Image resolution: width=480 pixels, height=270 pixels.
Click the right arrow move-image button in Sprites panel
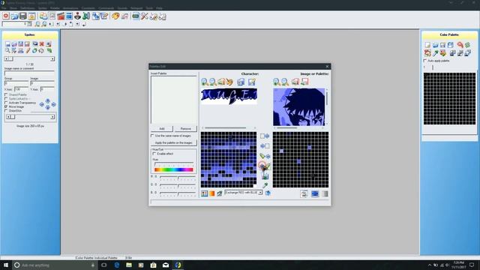click(53, 104)
